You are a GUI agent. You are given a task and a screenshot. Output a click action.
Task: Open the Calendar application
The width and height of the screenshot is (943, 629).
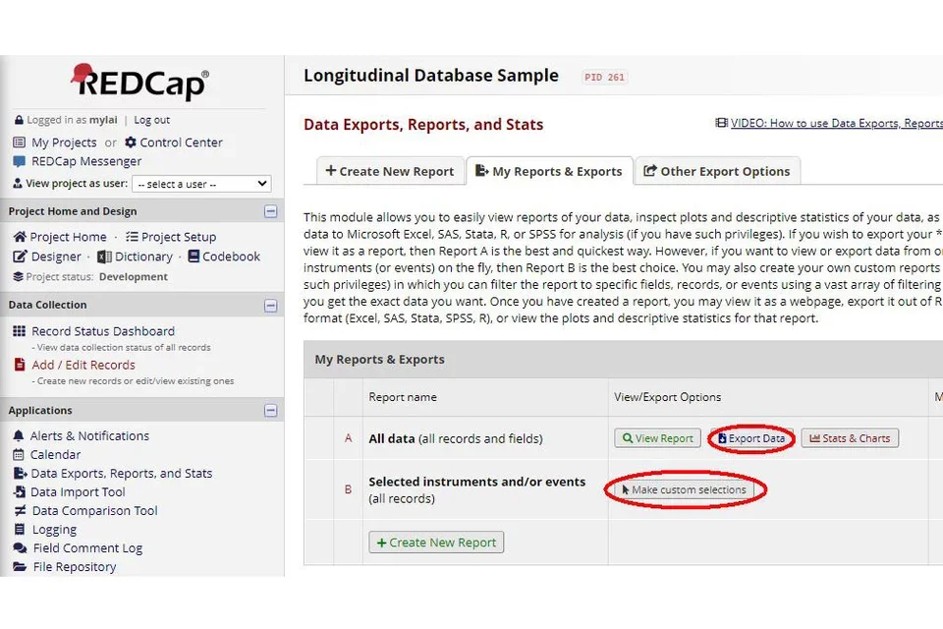(56, 454)
